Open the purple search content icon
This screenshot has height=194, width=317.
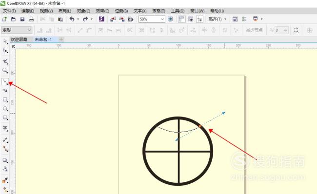point(101,19)
